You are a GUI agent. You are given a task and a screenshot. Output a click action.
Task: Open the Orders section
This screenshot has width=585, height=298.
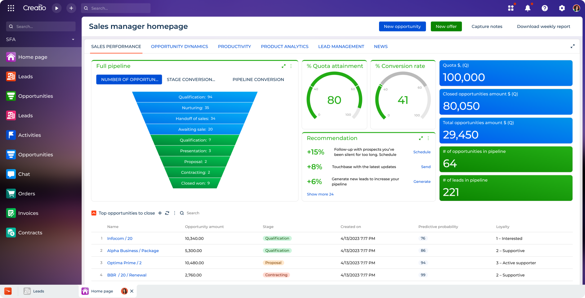[x=27, y=193]
